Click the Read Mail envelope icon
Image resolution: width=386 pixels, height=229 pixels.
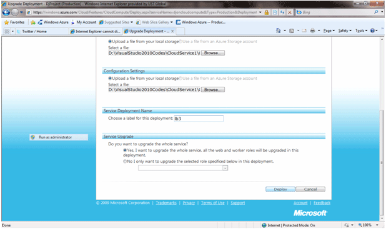tap(305, 31)
